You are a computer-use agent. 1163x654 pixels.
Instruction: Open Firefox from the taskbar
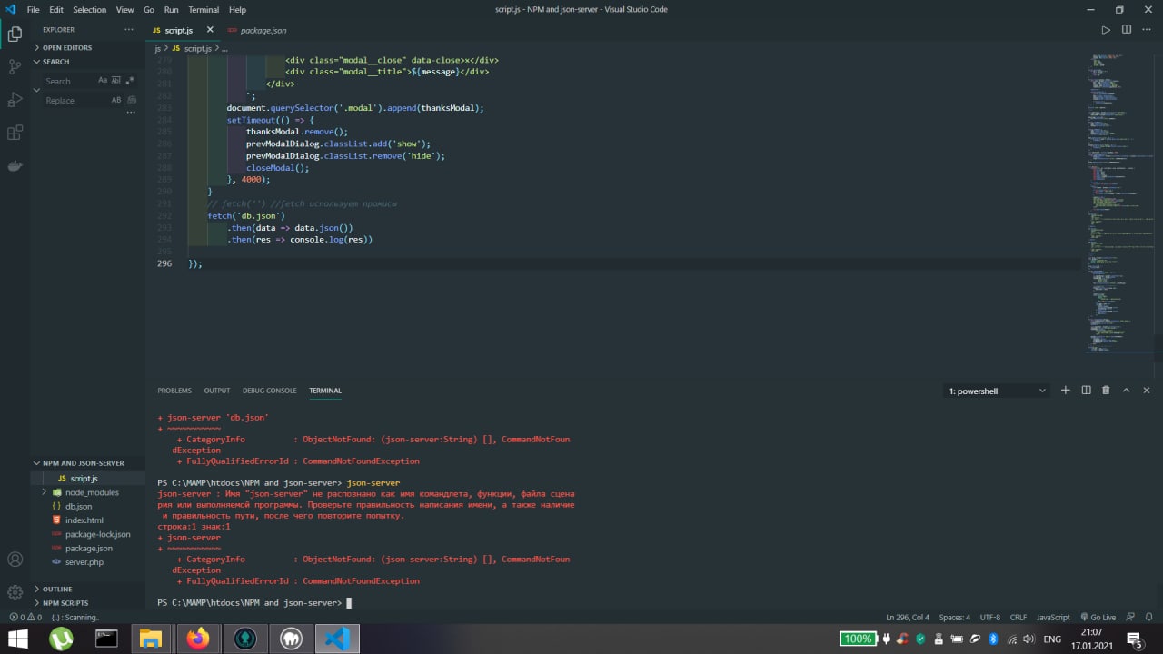pyautogui.click(x=197, y=639)
